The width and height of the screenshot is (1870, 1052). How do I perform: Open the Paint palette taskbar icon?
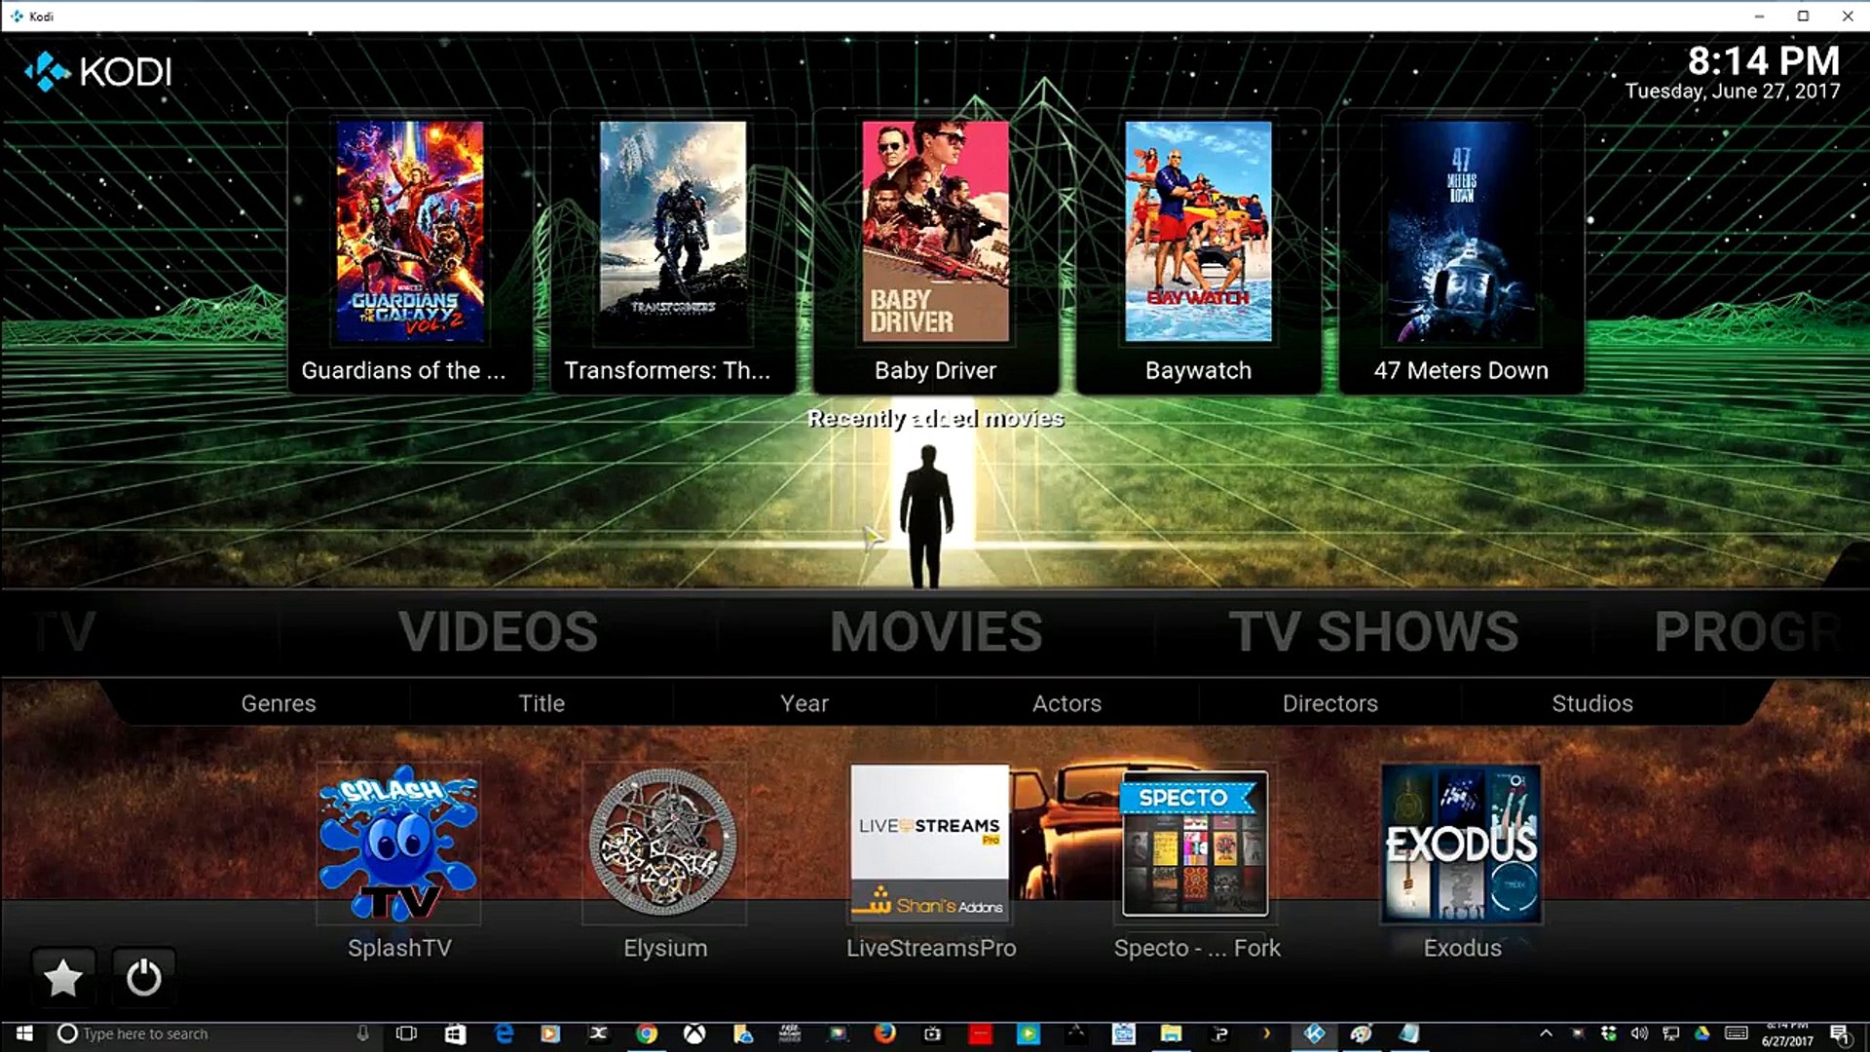[1362, 1033]
